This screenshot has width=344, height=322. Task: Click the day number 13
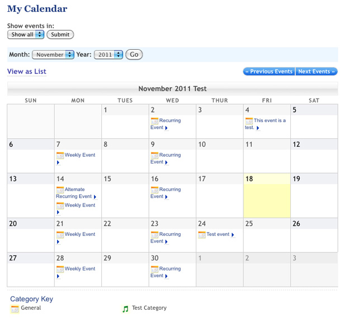13,179
